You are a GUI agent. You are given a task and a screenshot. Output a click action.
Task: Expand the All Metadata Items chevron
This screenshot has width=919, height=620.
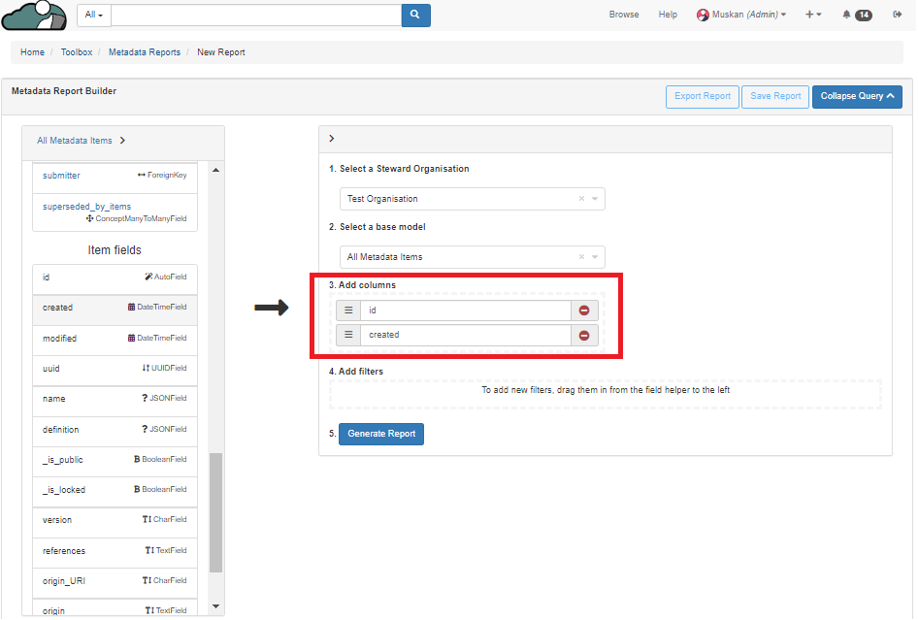(122, 141)
